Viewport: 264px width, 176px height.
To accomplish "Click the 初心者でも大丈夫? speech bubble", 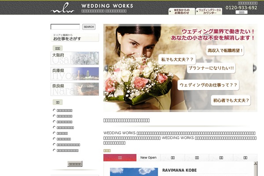I will [231, 100].
